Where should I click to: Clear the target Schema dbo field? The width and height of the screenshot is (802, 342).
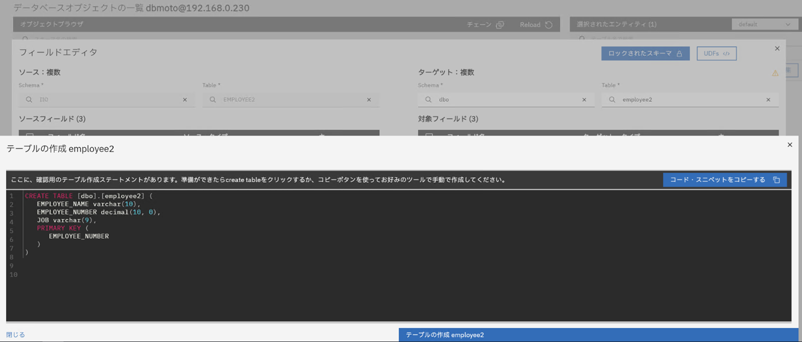click(x=584, y=100)
